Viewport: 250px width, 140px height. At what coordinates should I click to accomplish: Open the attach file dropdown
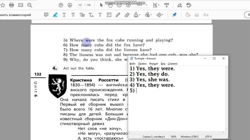(148, 15)
